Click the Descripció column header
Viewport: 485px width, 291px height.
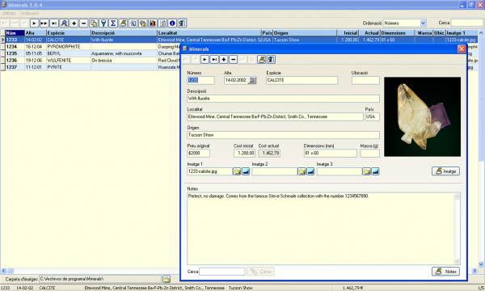point(124,33)
